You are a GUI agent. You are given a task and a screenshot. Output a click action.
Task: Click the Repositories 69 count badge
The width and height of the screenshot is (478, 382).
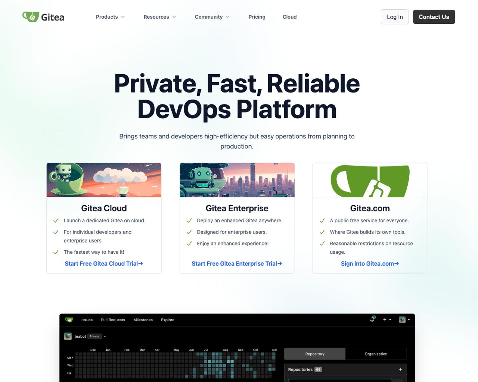coord(318,369)
